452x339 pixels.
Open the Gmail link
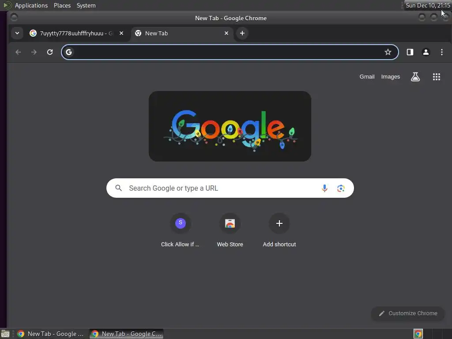click(x=367, y=77)
